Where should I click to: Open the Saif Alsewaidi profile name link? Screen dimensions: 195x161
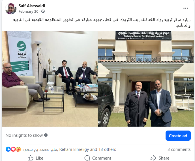pyautogui.click(x=32, y=6)
